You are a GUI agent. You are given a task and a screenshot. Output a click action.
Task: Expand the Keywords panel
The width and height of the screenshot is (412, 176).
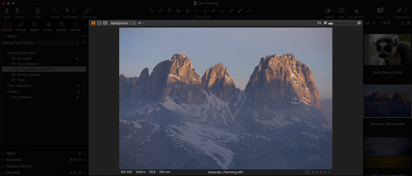point(13,160)
